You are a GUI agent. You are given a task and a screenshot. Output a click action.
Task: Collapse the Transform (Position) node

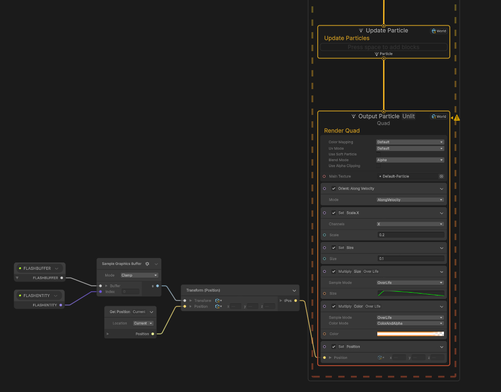pyautogui.click(x=294, y=290)
